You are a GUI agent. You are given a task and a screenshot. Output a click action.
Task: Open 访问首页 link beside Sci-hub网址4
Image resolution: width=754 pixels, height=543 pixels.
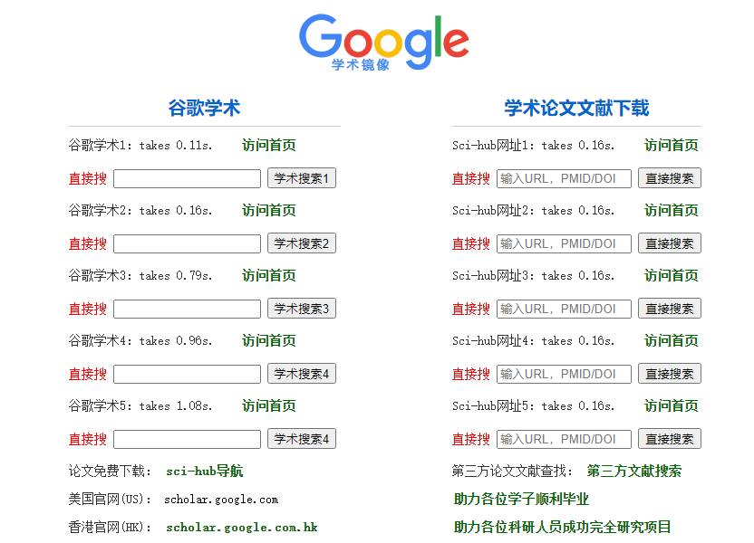click(672, 341)
